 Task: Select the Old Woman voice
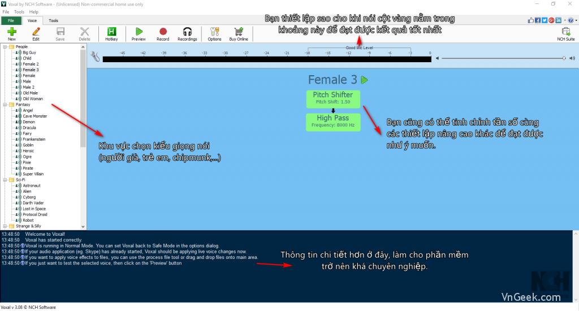pos(33,99)
